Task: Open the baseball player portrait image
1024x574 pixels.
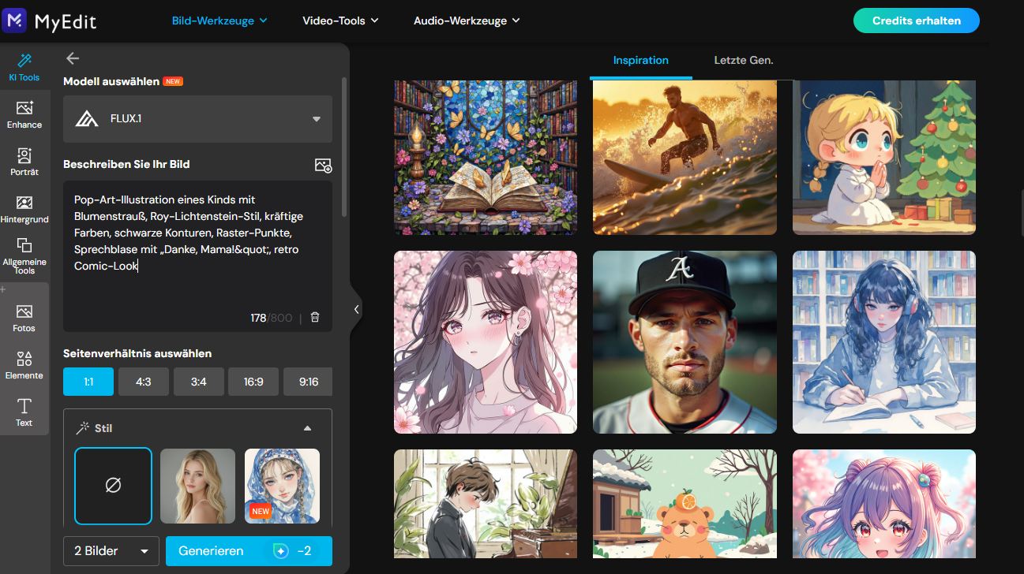Action: (685, 342)
